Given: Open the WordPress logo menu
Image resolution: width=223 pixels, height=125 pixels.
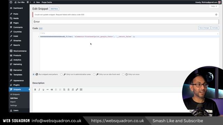Looking at the screenshot, I should click(11, 2).
